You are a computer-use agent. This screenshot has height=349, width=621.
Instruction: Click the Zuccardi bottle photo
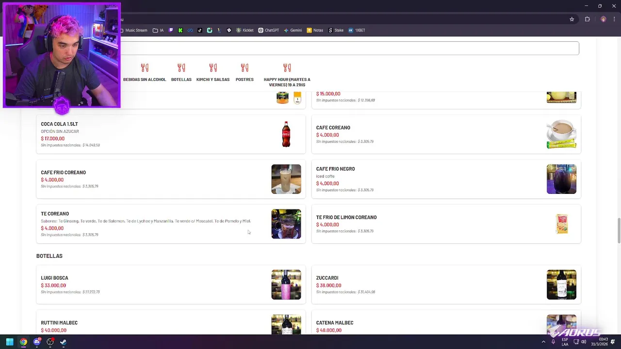(x=561, y=285)
